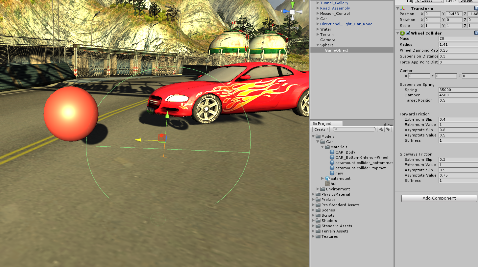Click the Wheel Collider Radius field
The image size is (478, 267).
[458, 44]
